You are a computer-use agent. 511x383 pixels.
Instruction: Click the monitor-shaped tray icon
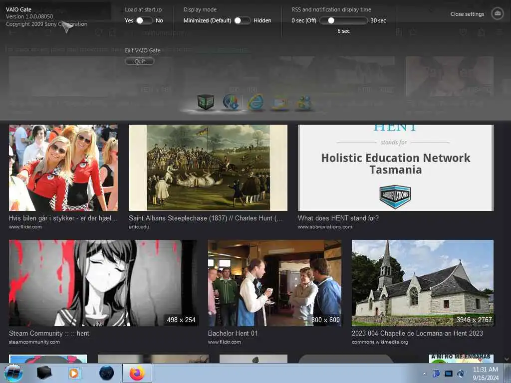coord(449,374)
